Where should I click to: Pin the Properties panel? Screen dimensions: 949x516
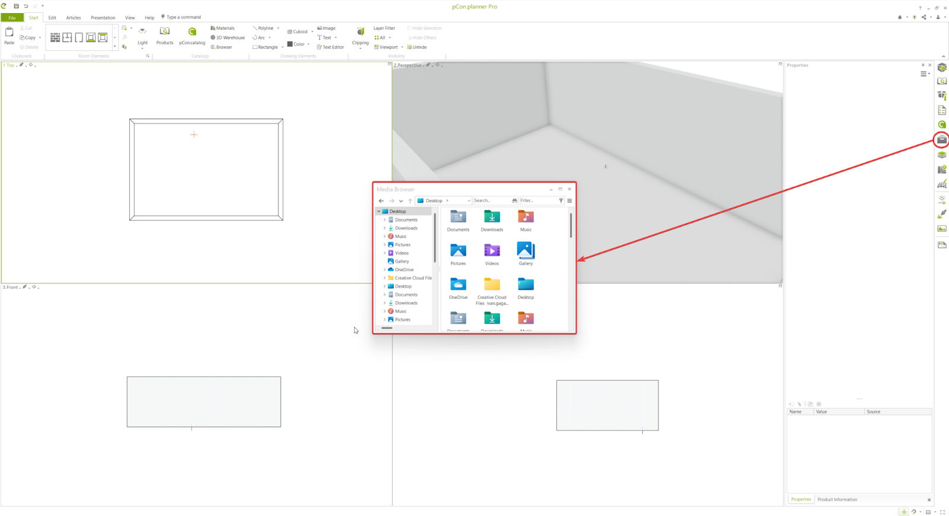[x=923, y=65]
